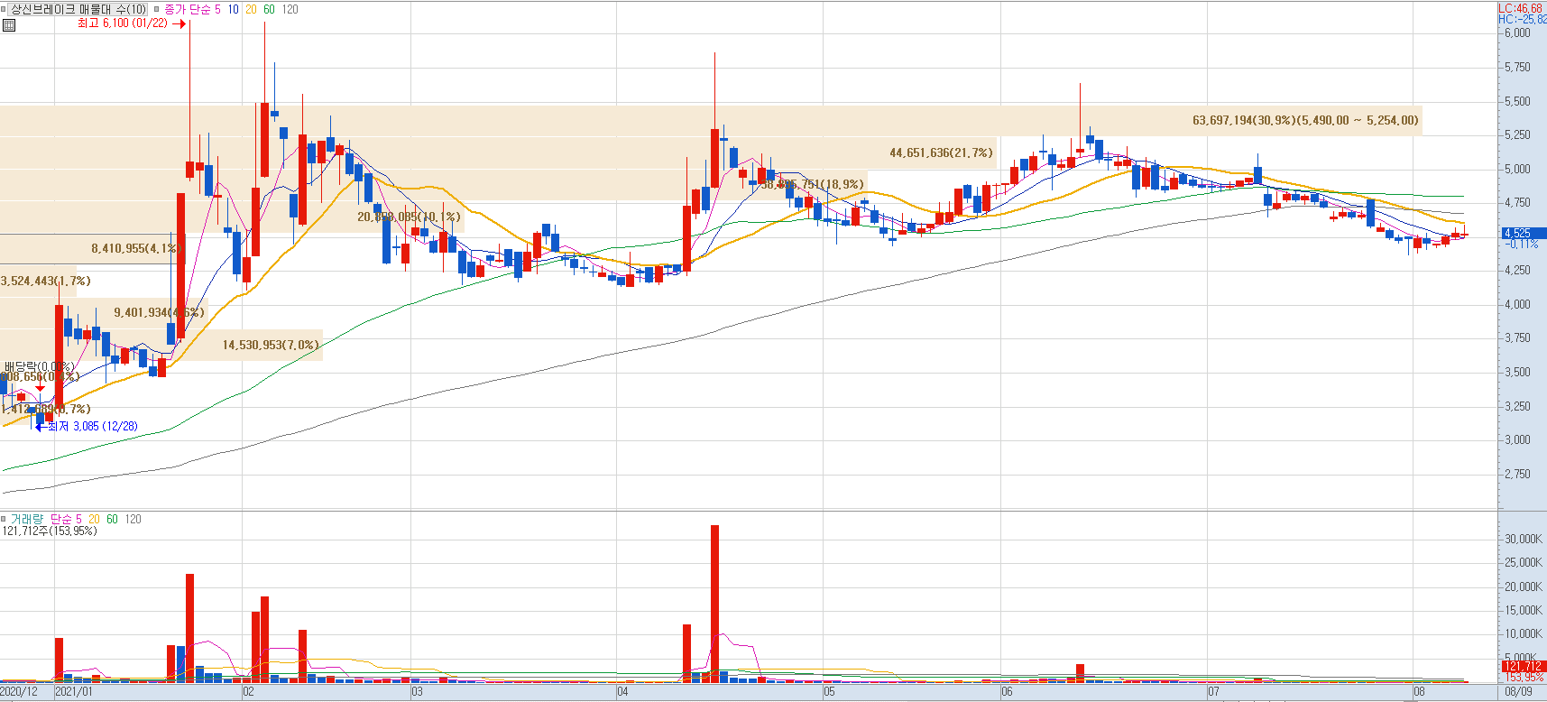Screen dimensions: 1547x702
Task: Click the 3,500 price axis label
Action: [1517, 372]
